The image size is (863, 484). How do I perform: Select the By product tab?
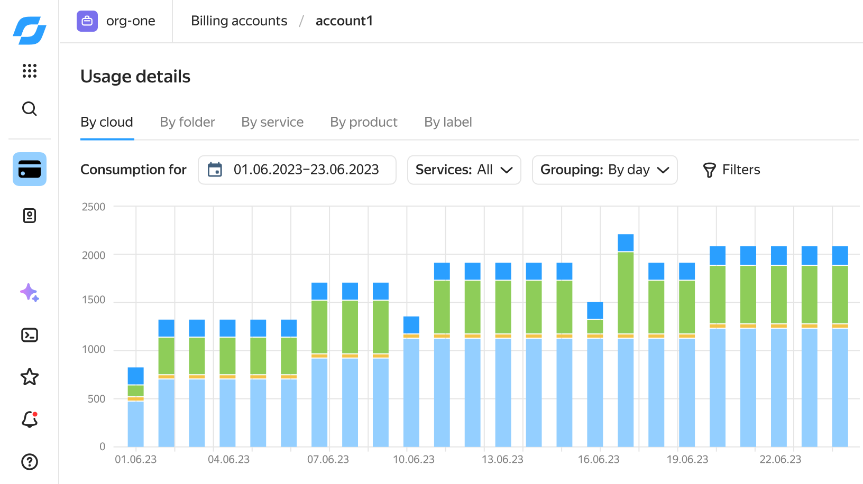364,122
